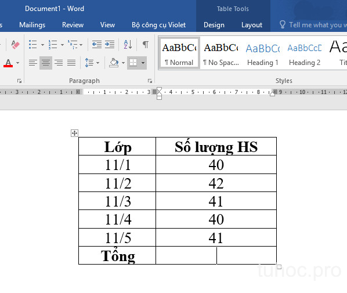Viewport: 347px width, 293px height.
Task: Click the 42 value cell
Action: (216, 183)
